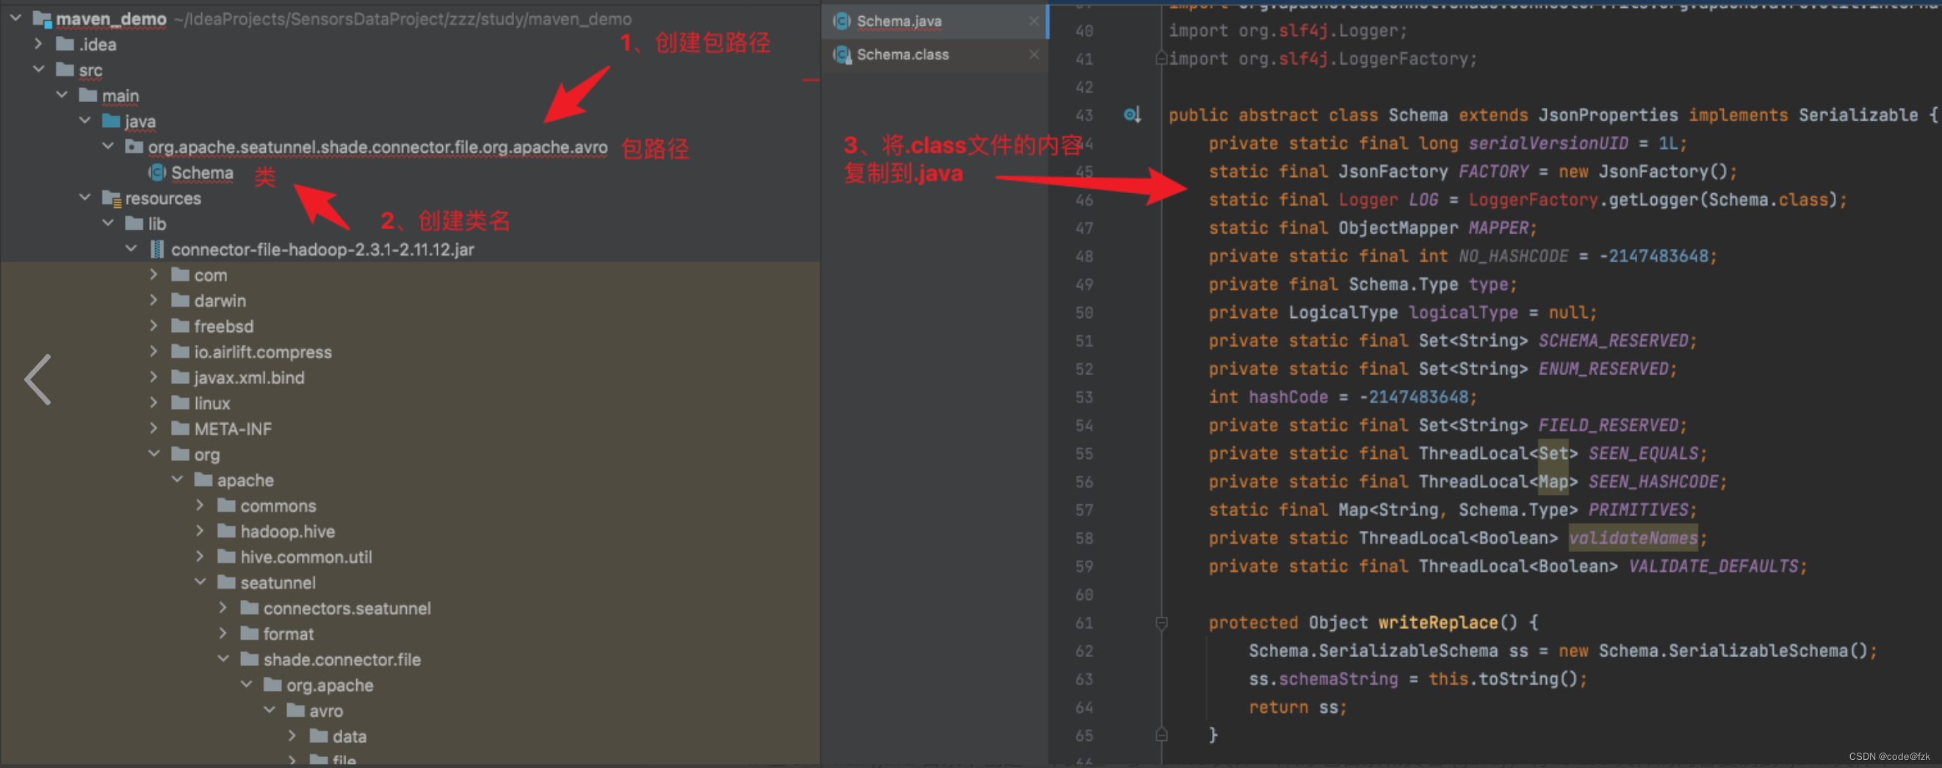This screenshot has width=1942, height=768.
Task: Go to previous image with left arrow
Action: click(x=37, y=379)
